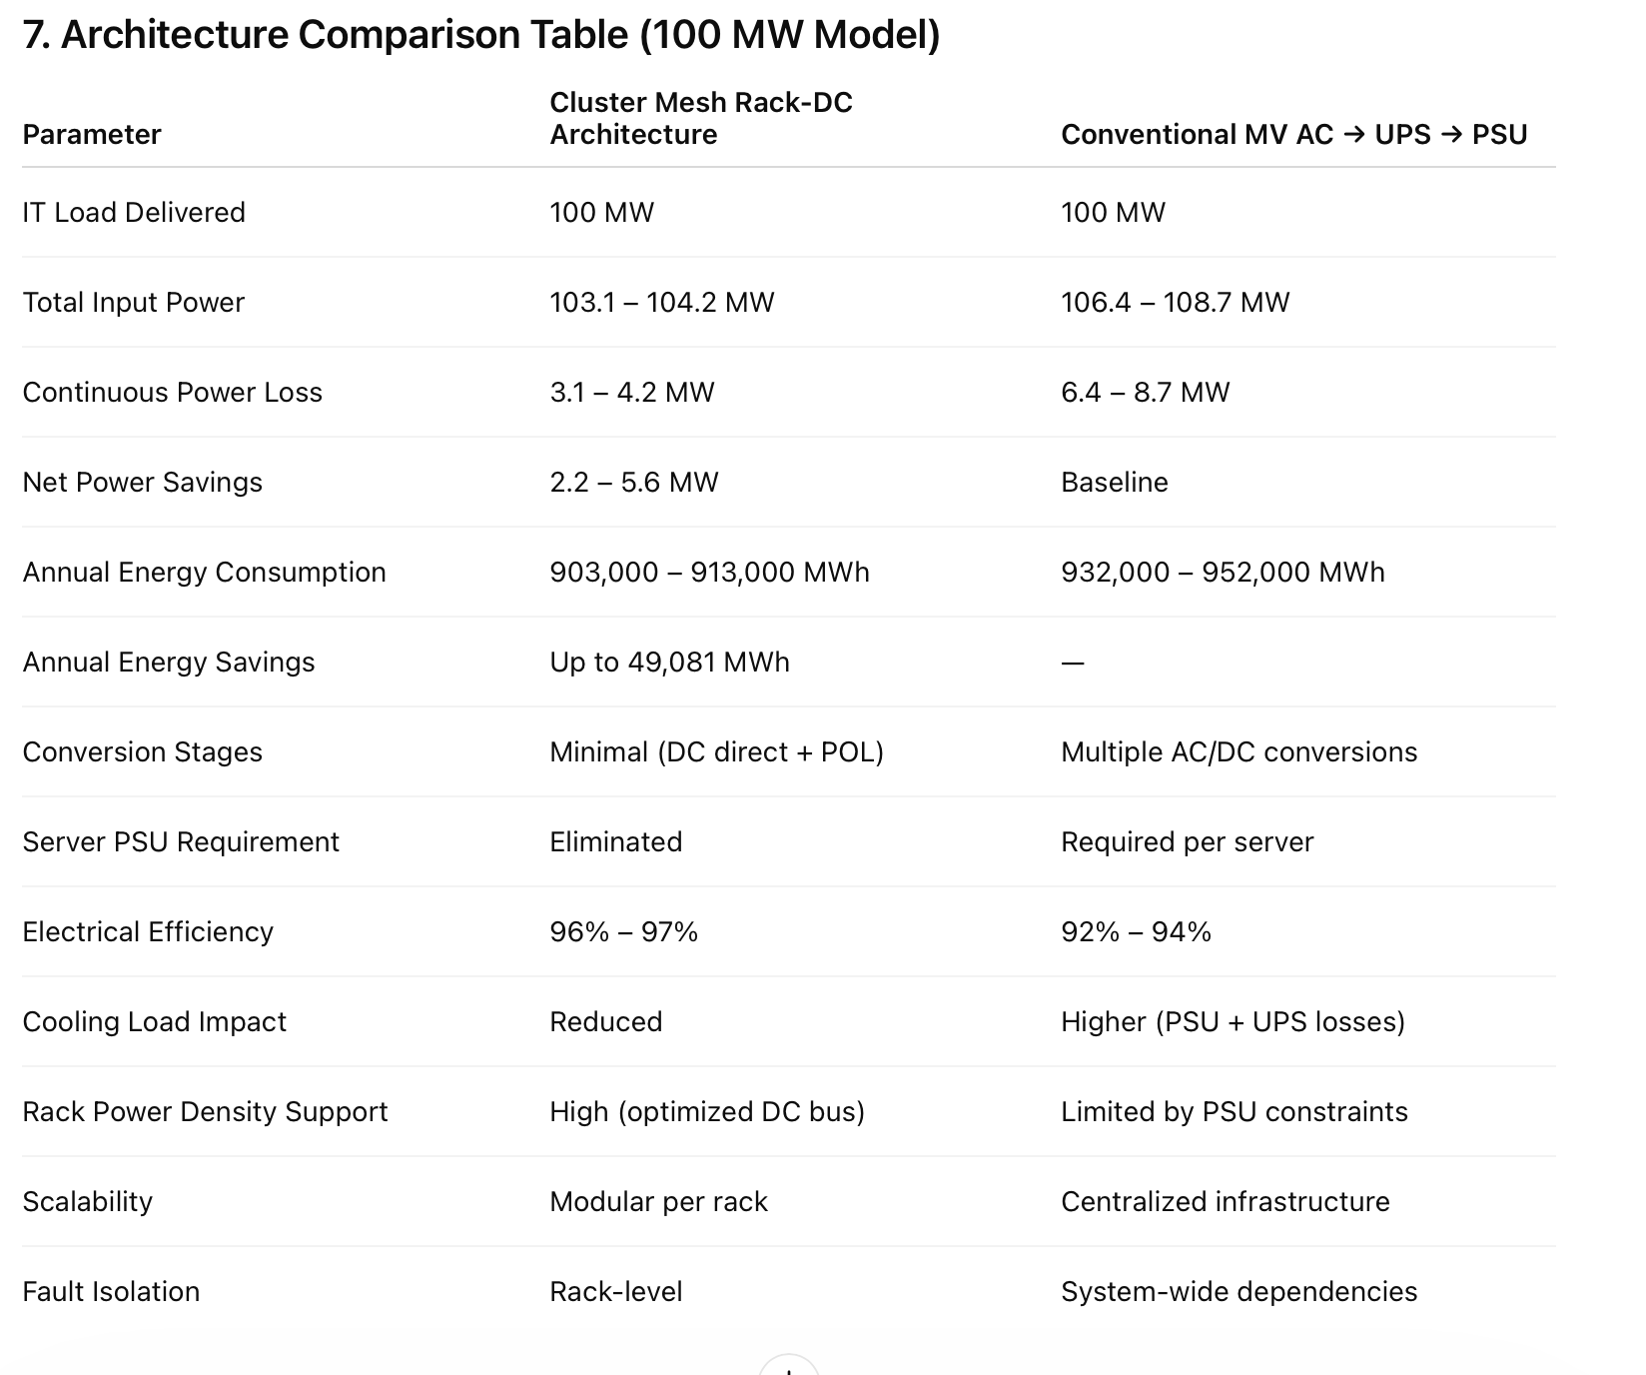The height and width of the screenshot is (1375, 1646).
Task: Click the Parameter column header
Action: pos(92,135)
